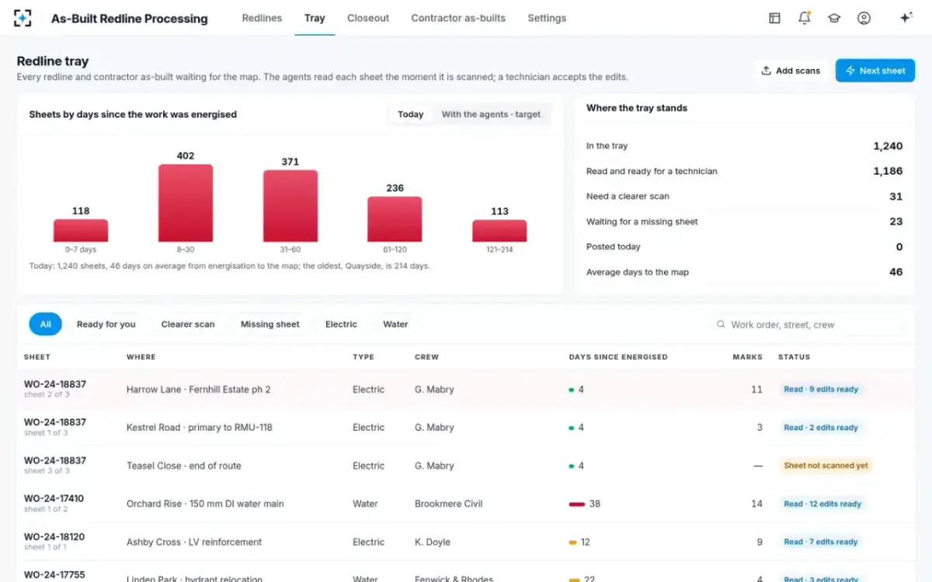Open the Contractor as-builts tab
Screen dimensions: 932x582
pyautogui.click(x=458, y=18)
